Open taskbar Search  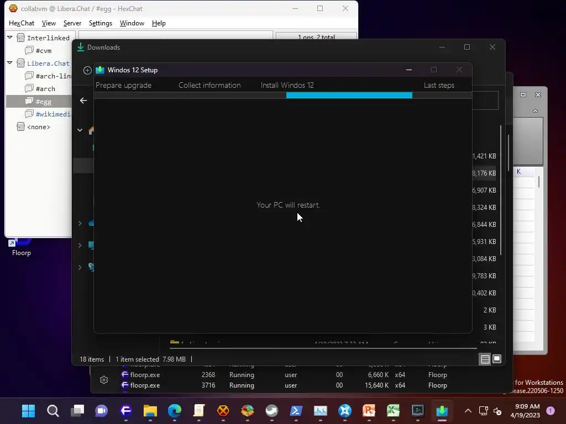coord(53,411)
